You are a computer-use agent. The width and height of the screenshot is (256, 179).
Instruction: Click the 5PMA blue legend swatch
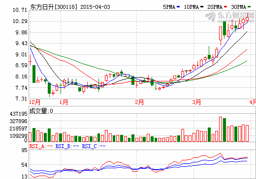click(x=178, y=7)
